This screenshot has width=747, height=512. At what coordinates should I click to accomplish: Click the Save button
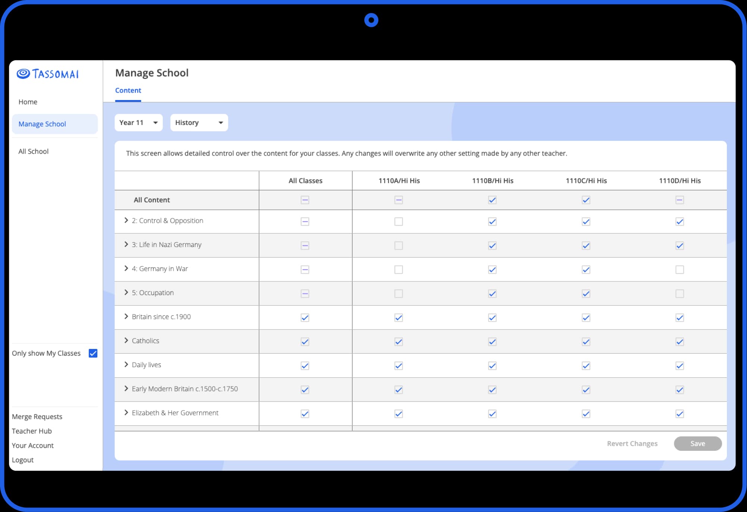(x=698, y=443)
